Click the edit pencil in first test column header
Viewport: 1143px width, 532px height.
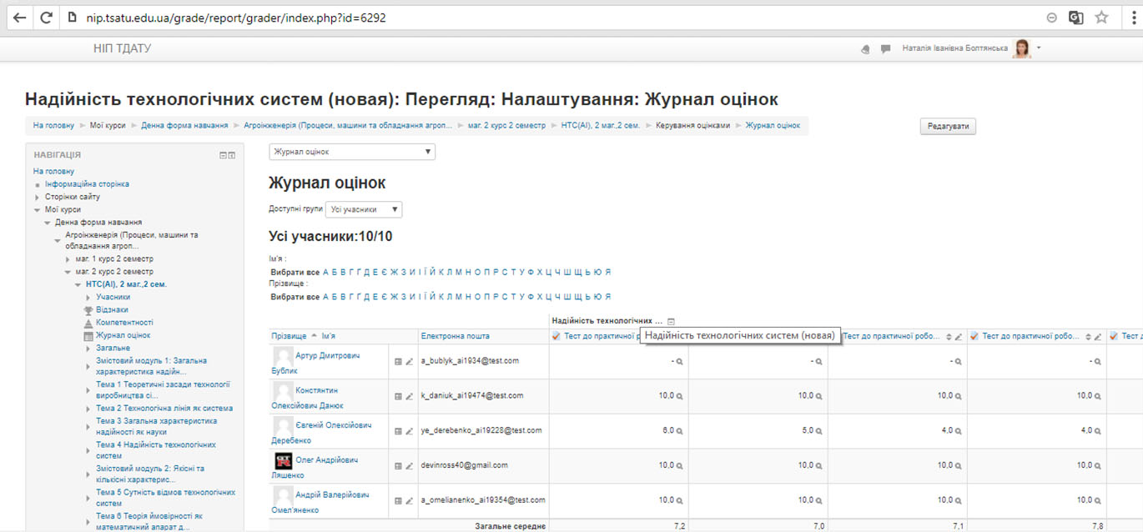(957, 336)
